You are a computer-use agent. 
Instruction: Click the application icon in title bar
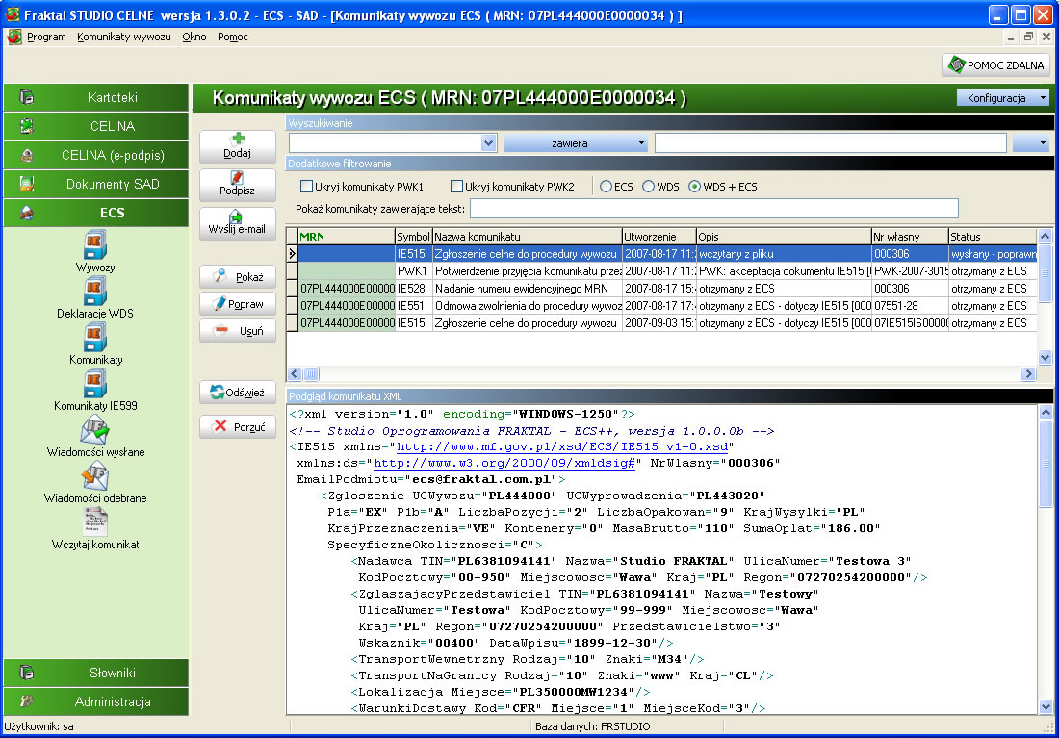click(x=13, y=14)
